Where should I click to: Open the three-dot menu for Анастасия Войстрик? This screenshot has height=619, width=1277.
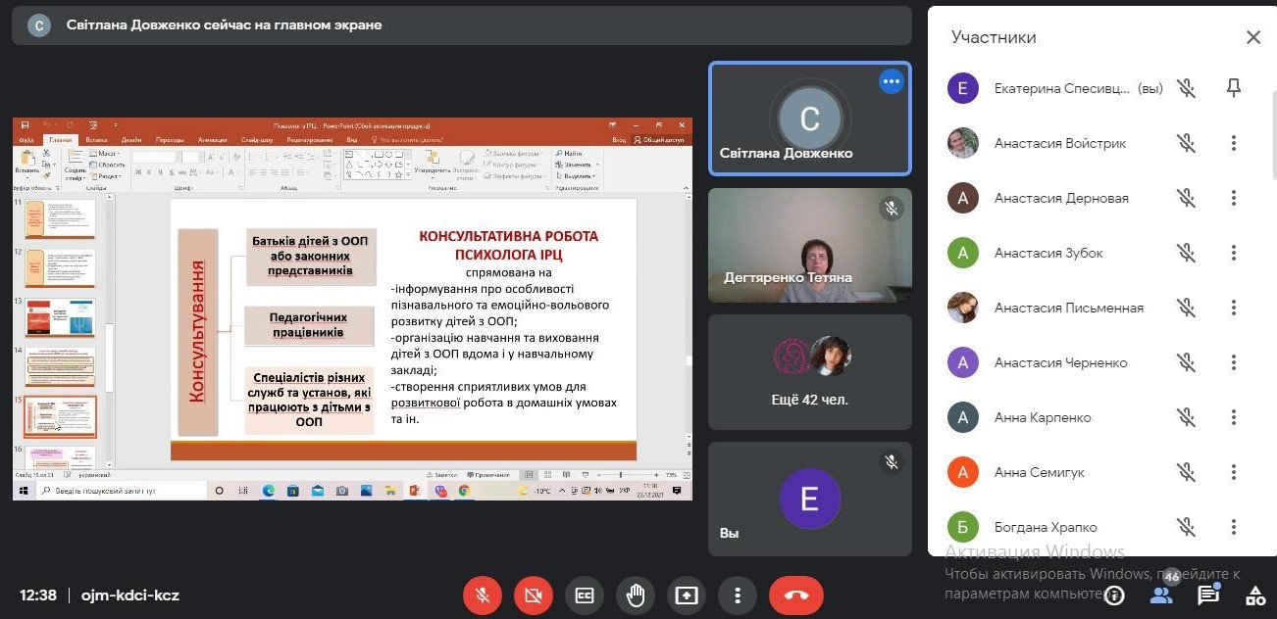[x=1234, y=143]
